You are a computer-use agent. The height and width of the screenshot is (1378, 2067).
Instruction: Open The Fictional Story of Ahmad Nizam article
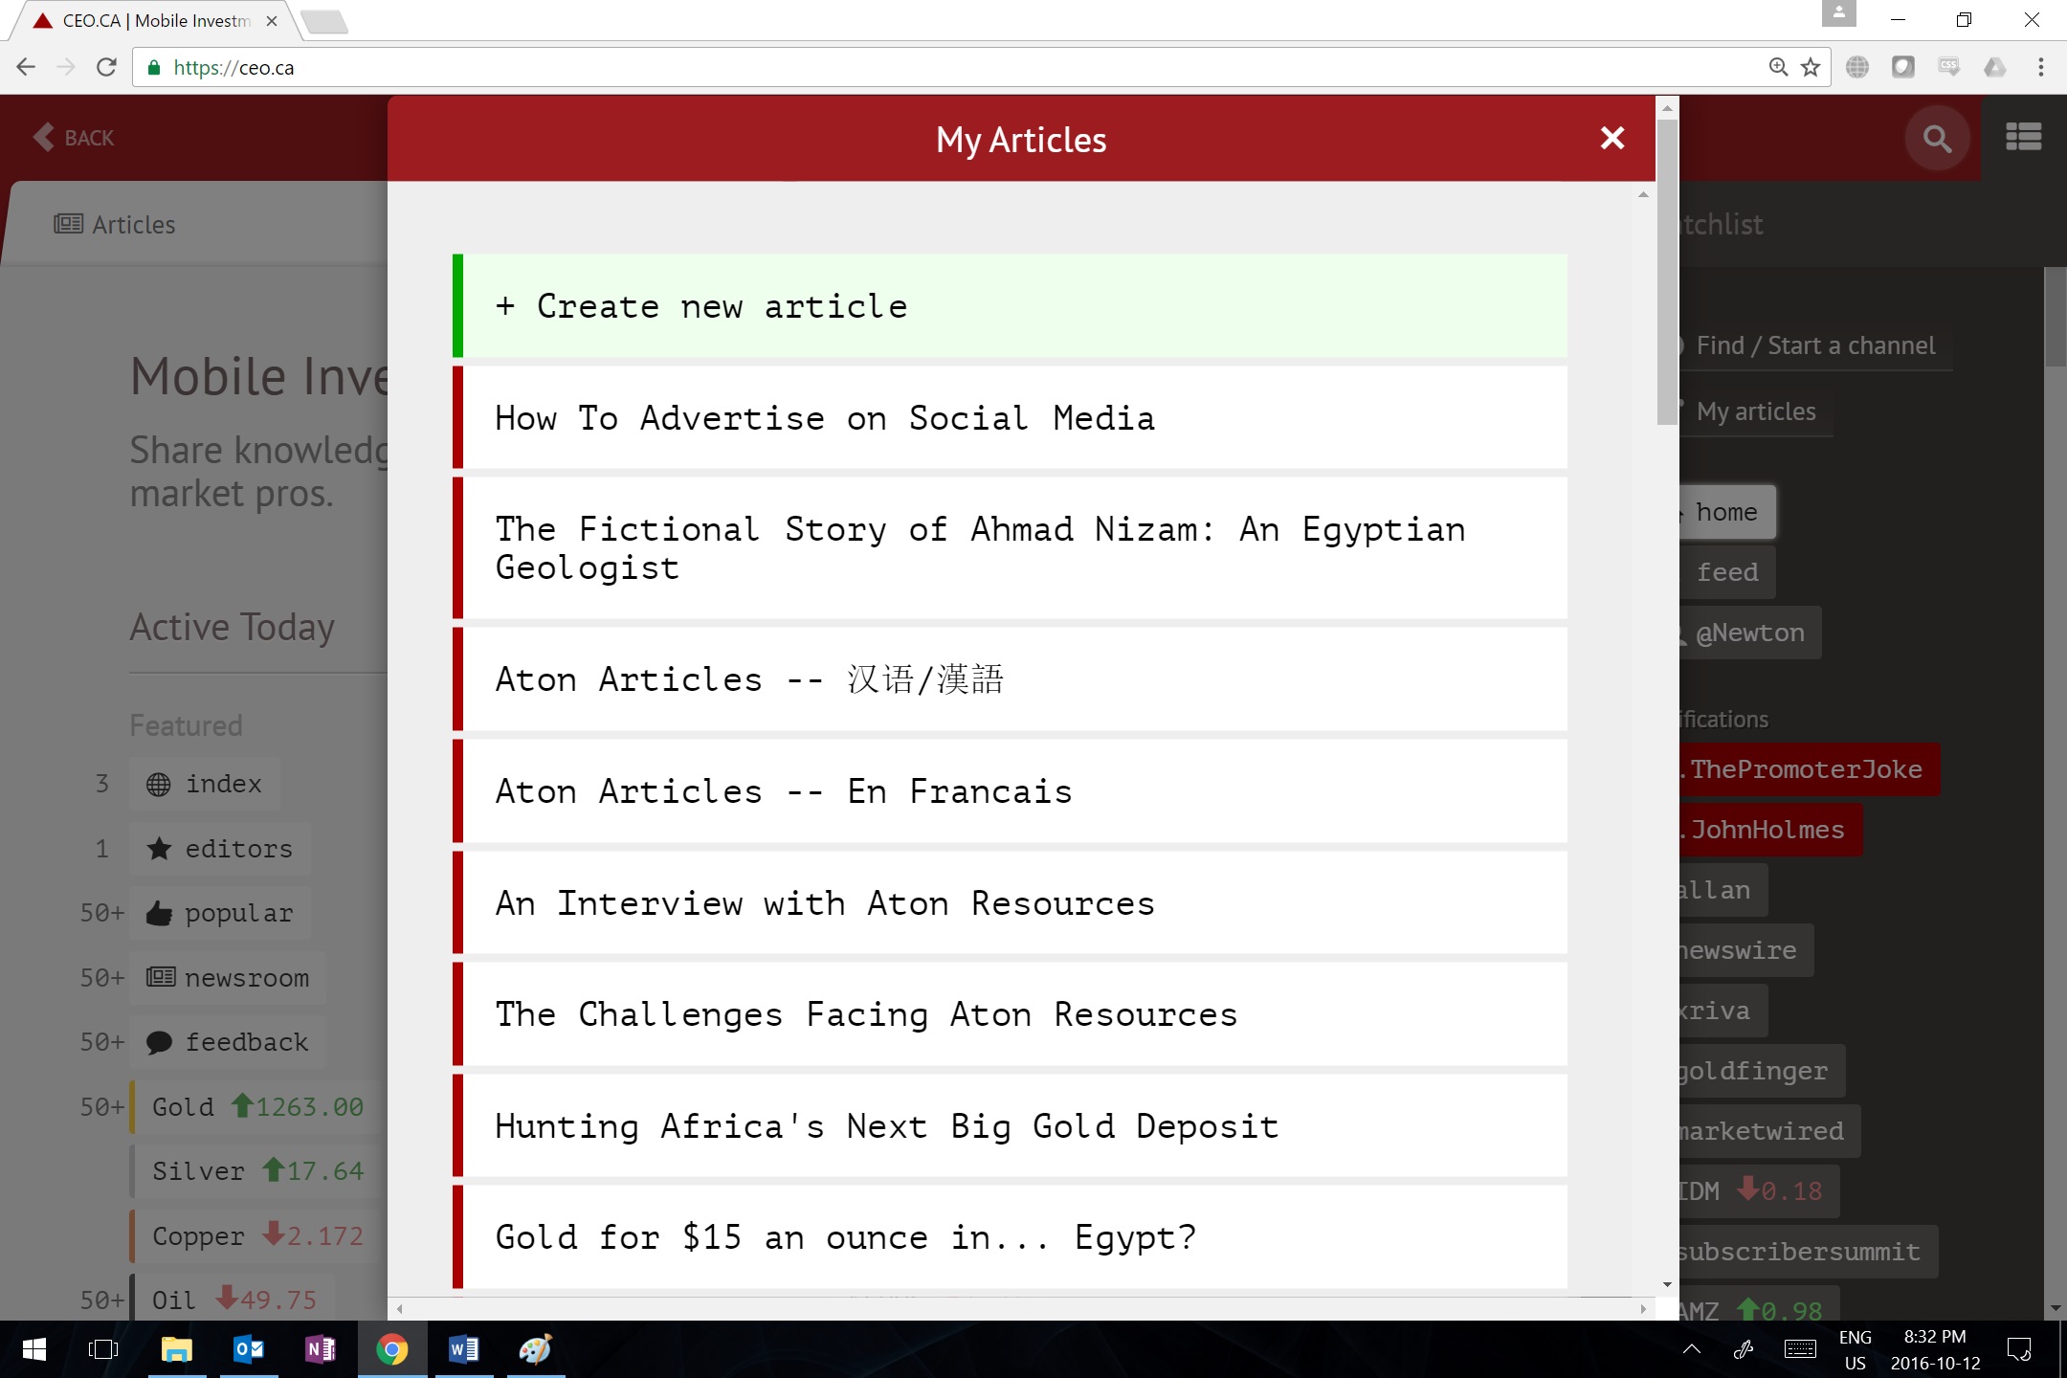[1010, 548]
